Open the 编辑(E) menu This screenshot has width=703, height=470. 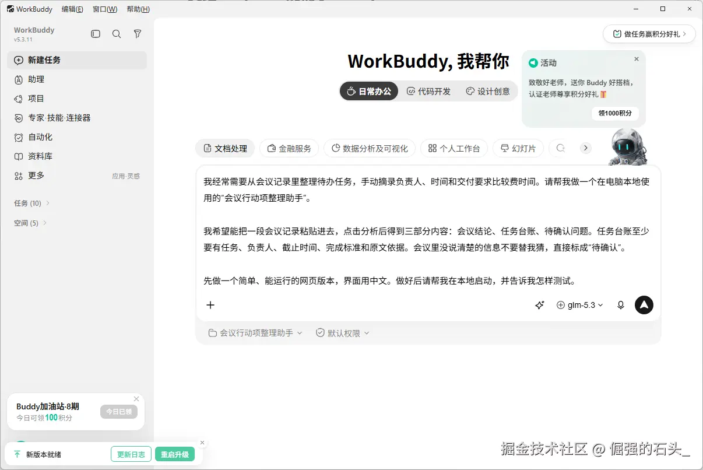(x=72, y=9)
